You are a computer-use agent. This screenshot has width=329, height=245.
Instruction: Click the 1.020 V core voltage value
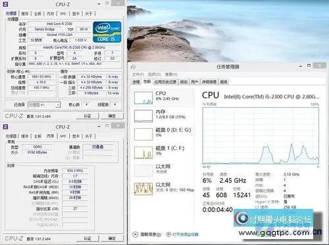tap(81, 40)
